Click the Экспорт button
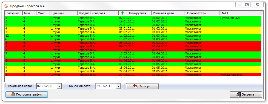Screen dimensions: 268x104 click(142, 86)
